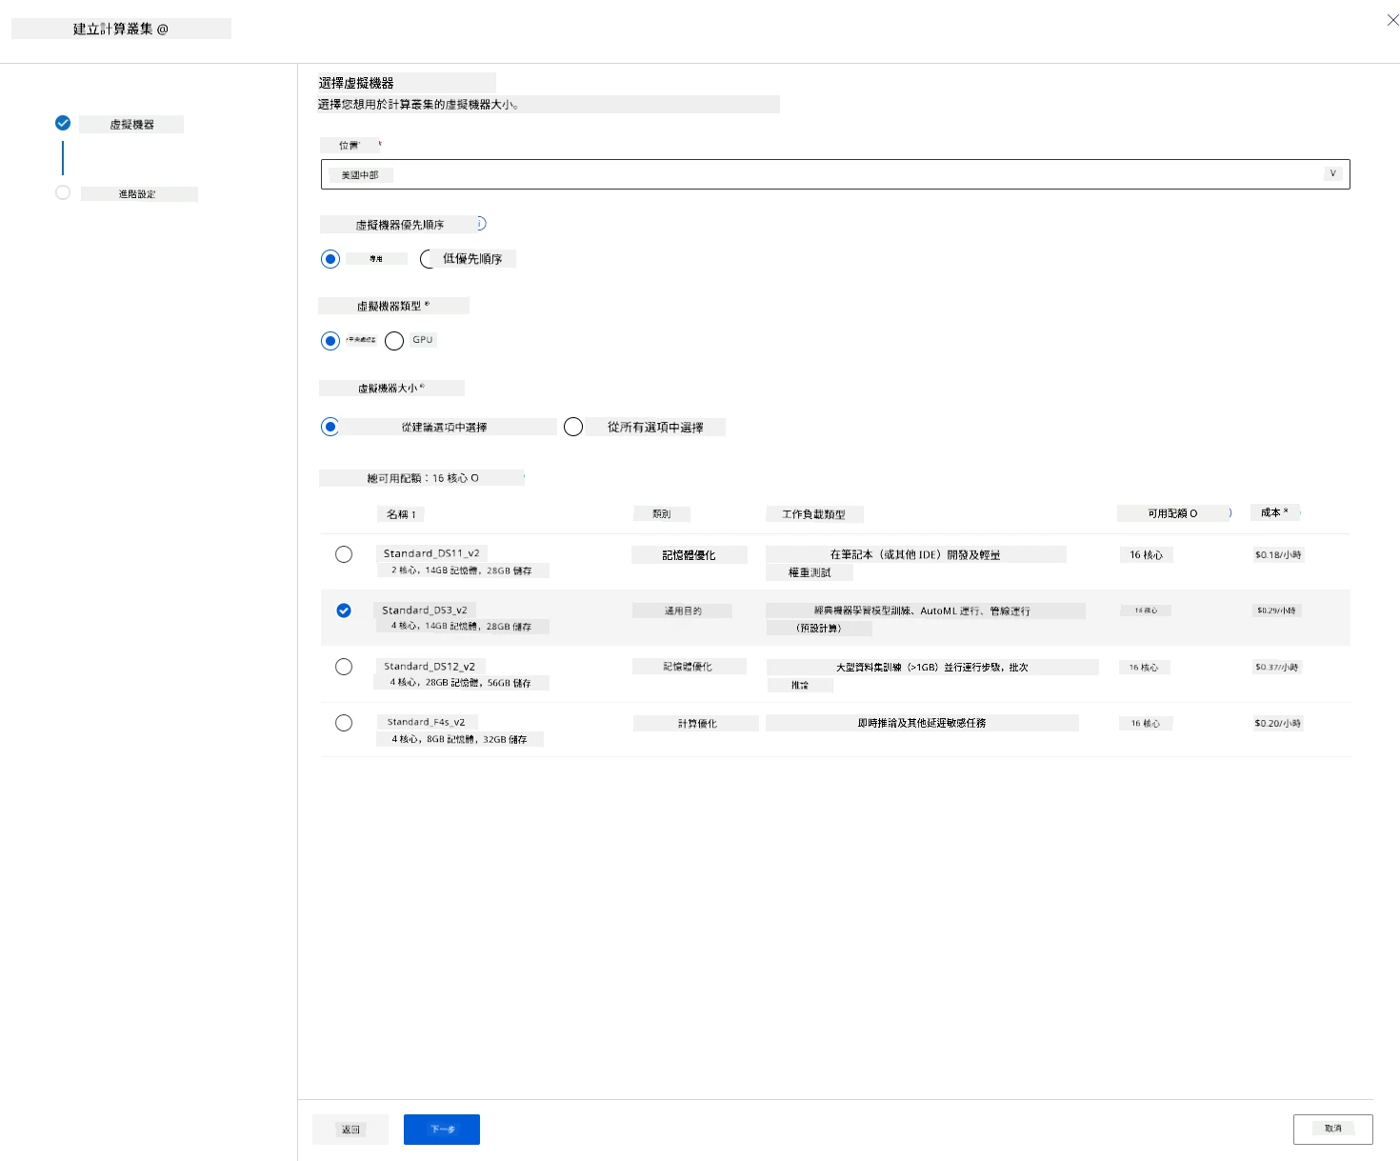Click the Standard_DS11_v2 name text

[431, 553]
